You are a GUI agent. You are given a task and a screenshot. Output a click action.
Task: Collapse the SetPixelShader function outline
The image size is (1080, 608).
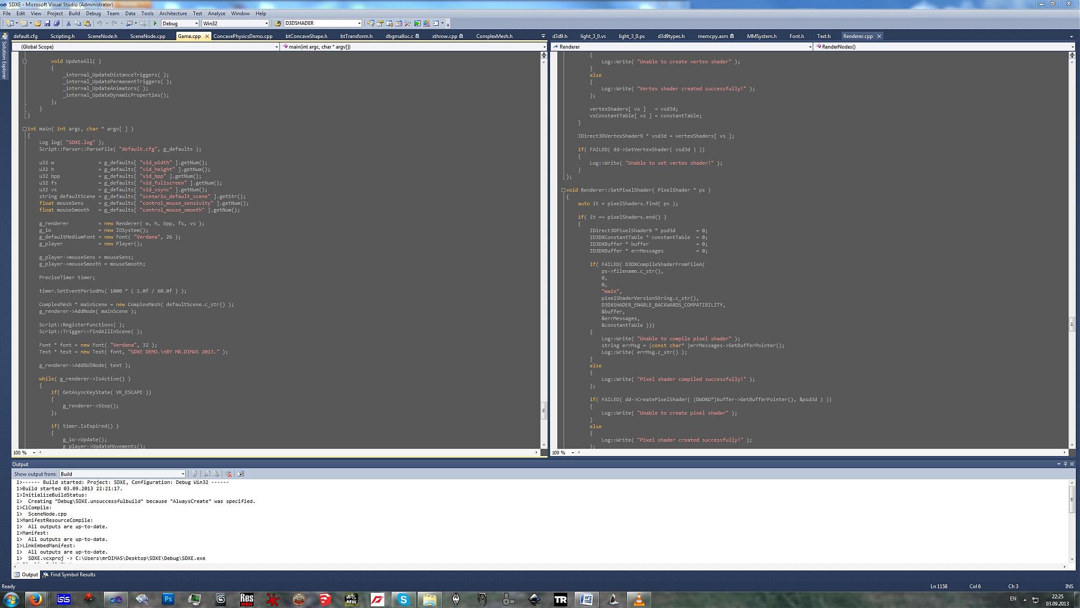tap(563, 190)
